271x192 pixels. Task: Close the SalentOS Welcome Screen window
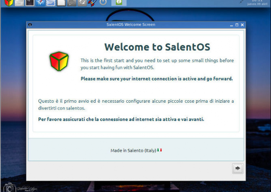click(x=242, y=25)
